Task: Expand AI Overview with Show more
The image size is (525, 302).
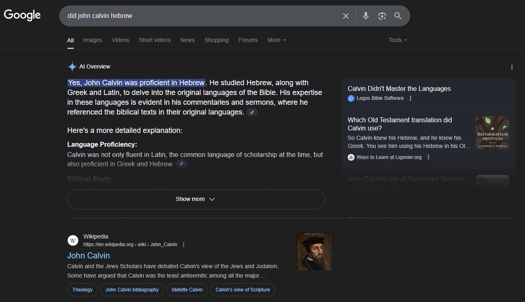Action: pyautogui.click(x=196, y=199)
